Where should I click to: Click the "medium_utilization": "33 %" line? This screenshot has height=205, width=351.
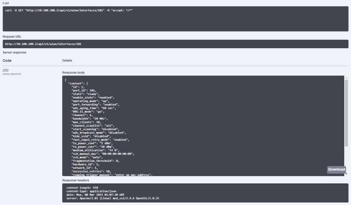coord(95,150)
